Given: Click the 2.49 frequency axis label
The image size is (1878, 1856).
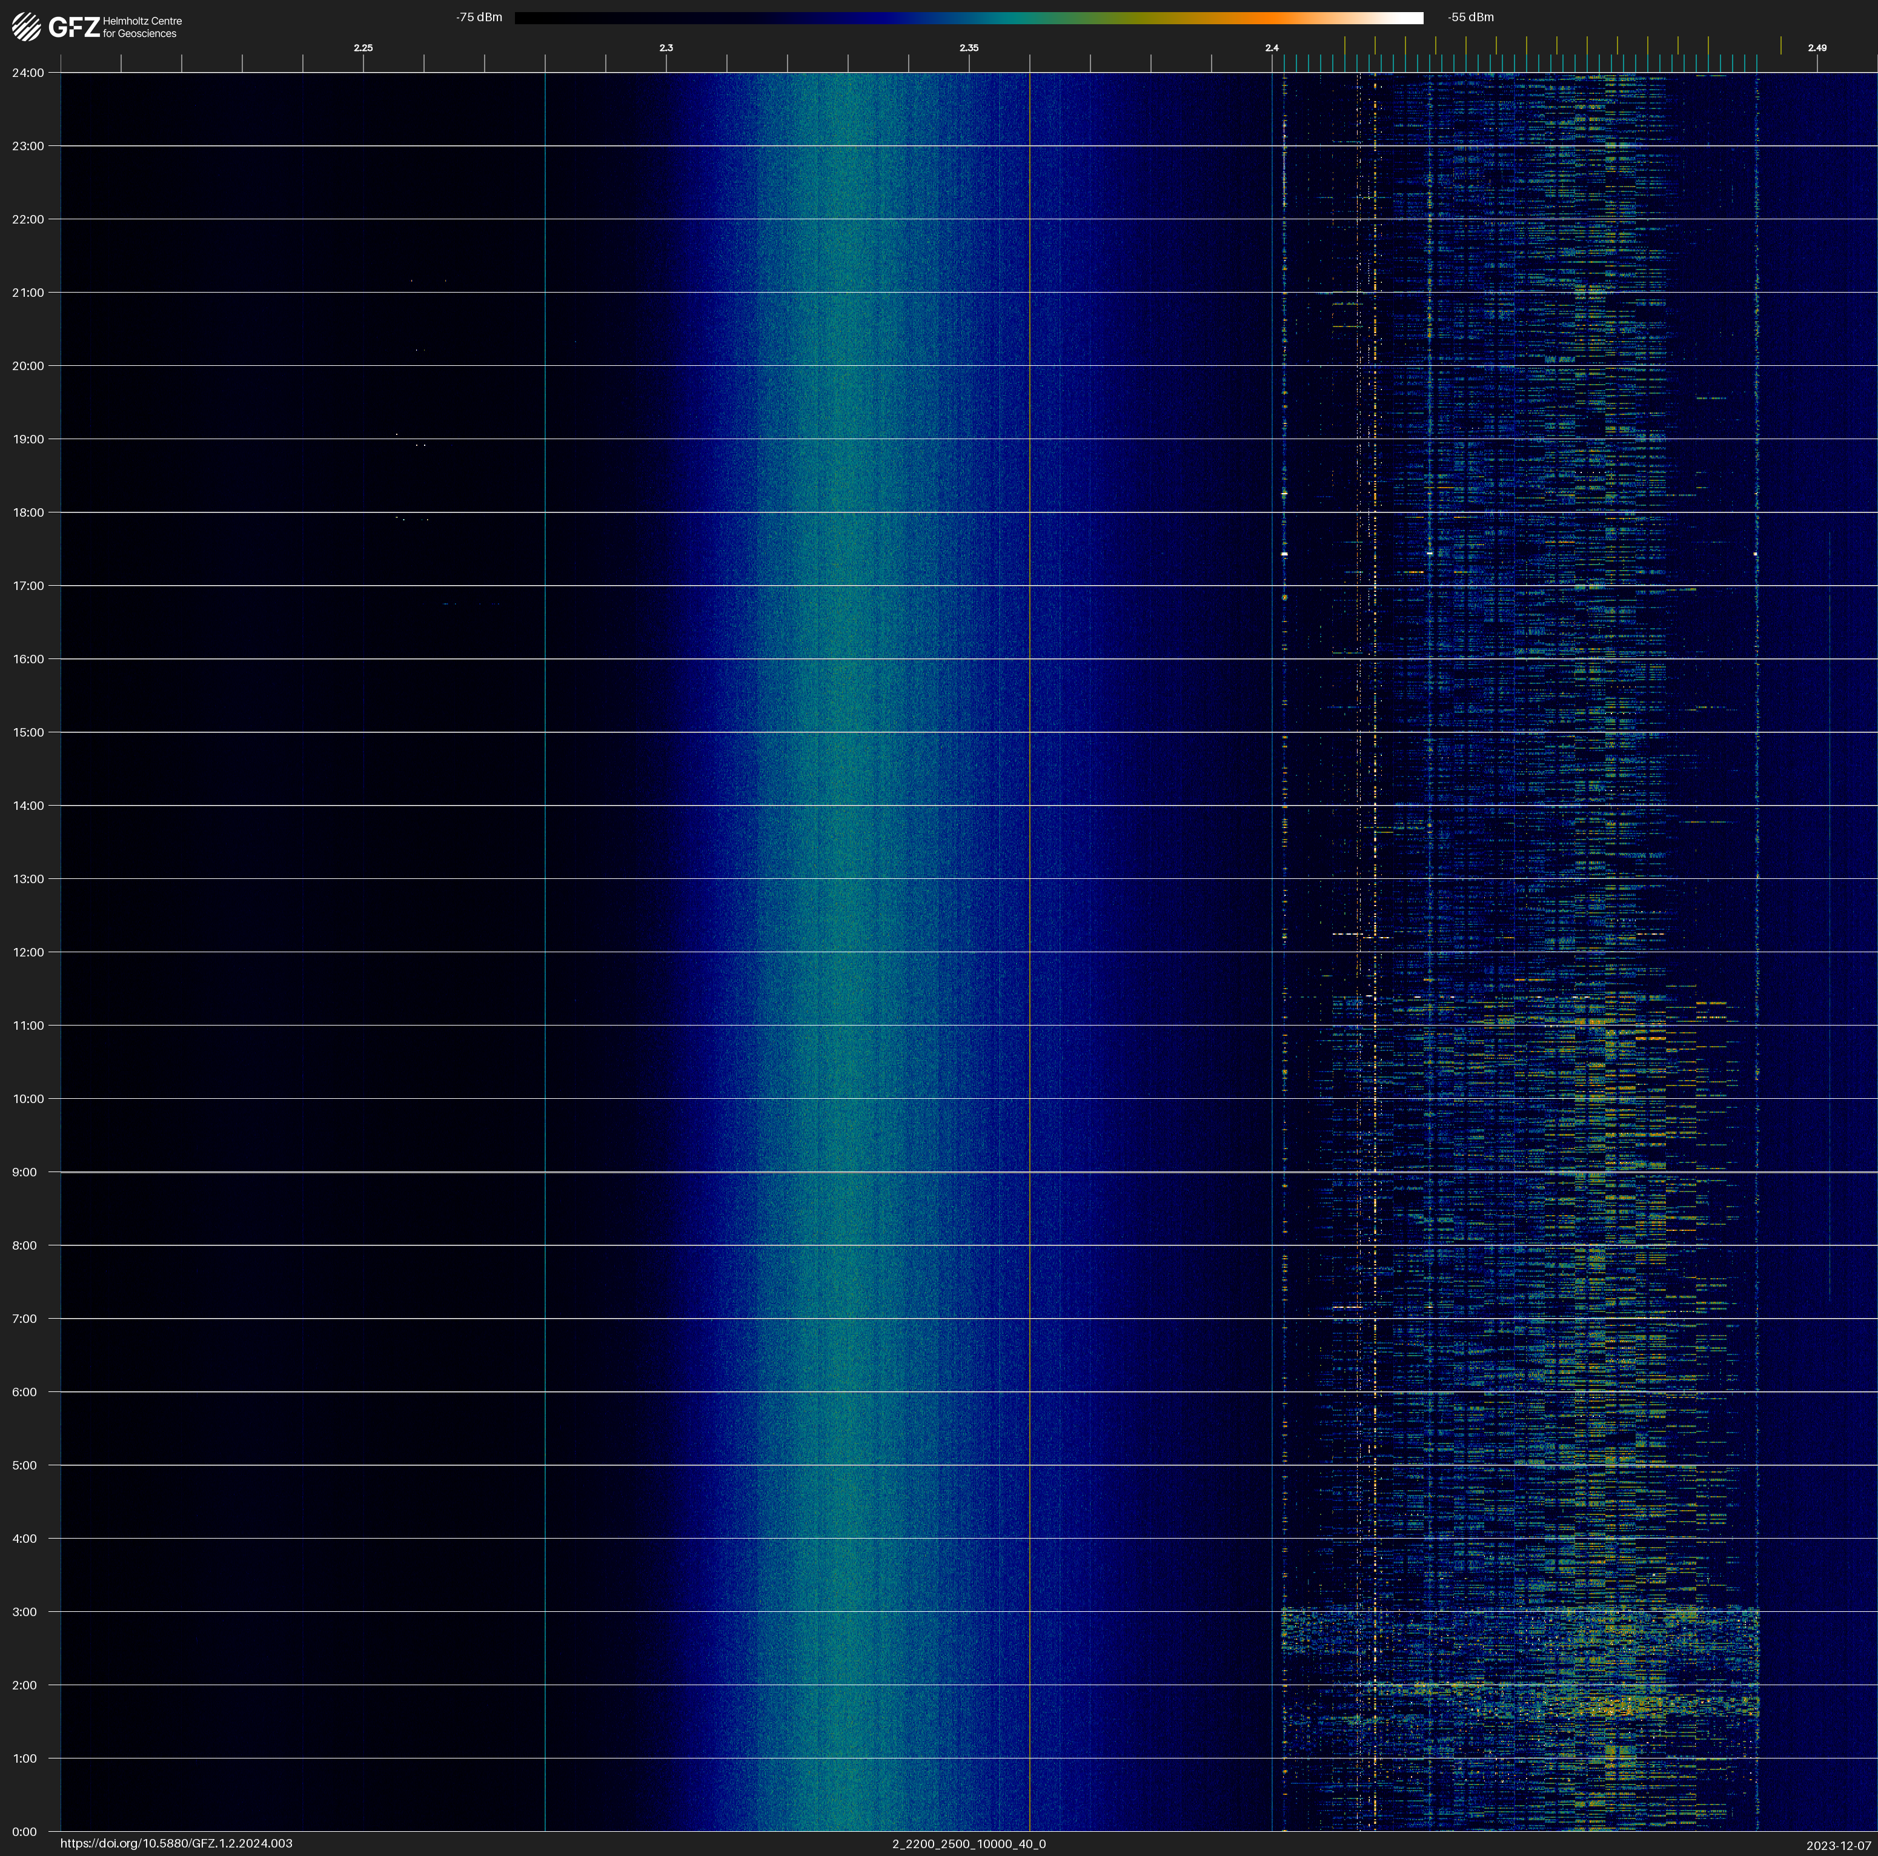Looking at the screenshot, I should (x=1817, y=48).
